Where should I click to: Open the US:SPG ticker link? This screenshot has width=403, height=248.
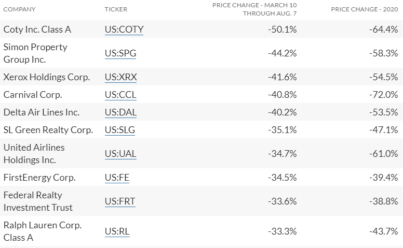click(120, 53)
